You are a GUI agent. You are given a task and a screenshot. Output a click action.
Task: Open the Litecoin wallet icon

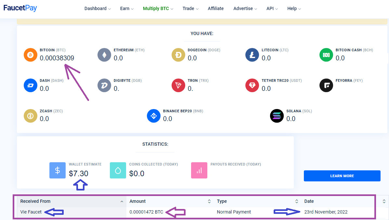[x=252, y=55]
